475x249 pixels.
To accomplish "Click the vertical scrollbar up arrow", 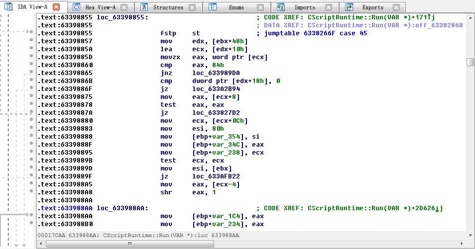I will (470, 17).
